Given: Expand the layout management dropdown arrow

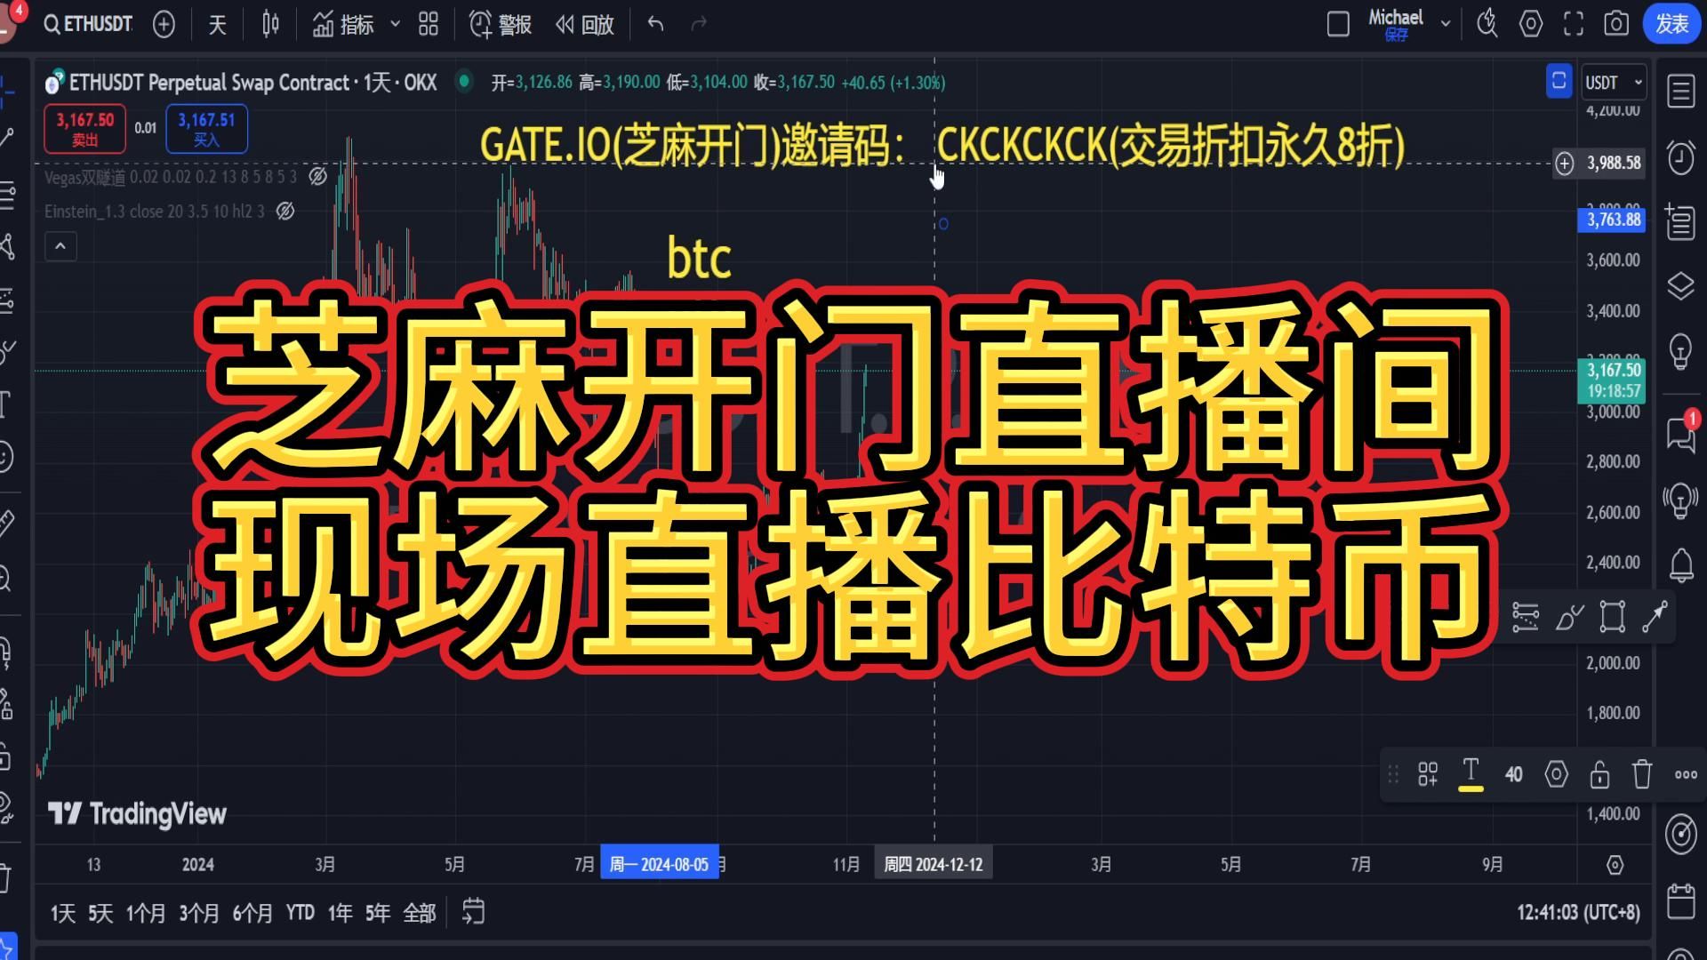Looking at the screenshot, I should point(1446,24).
